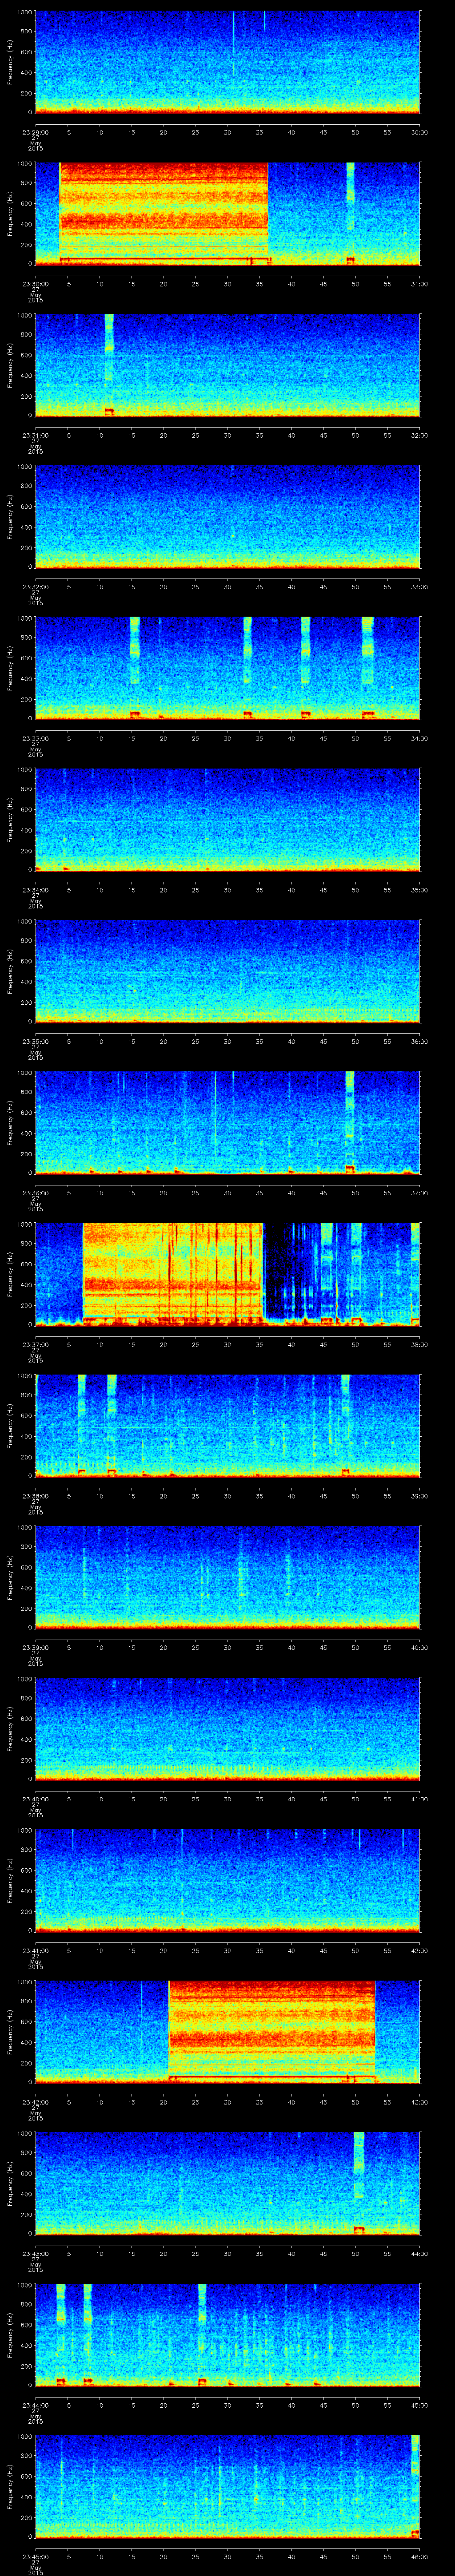Click the 30:00 end time label

pyautogui.click(x=420, y=132)
